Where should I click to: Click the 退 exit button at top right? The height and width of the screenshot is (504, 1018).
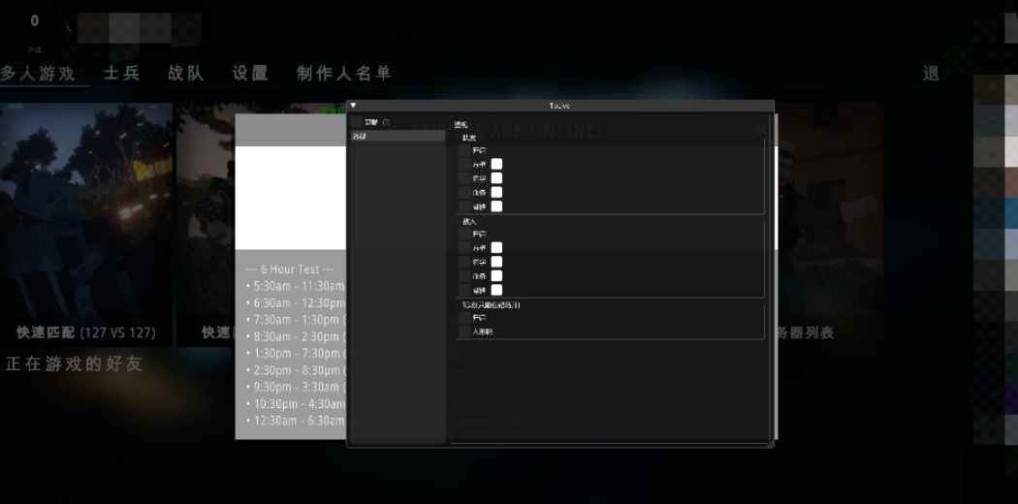931,74
